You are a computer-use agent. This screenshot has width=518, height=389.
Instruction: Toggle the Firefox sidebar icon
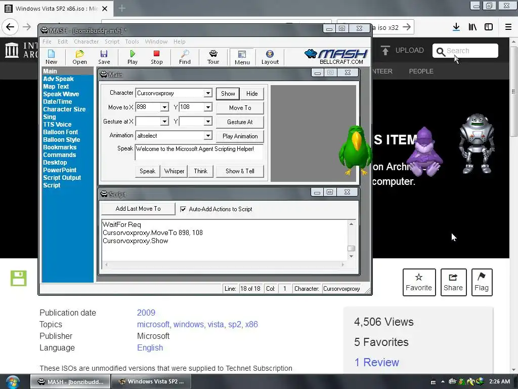pos(489,27)
